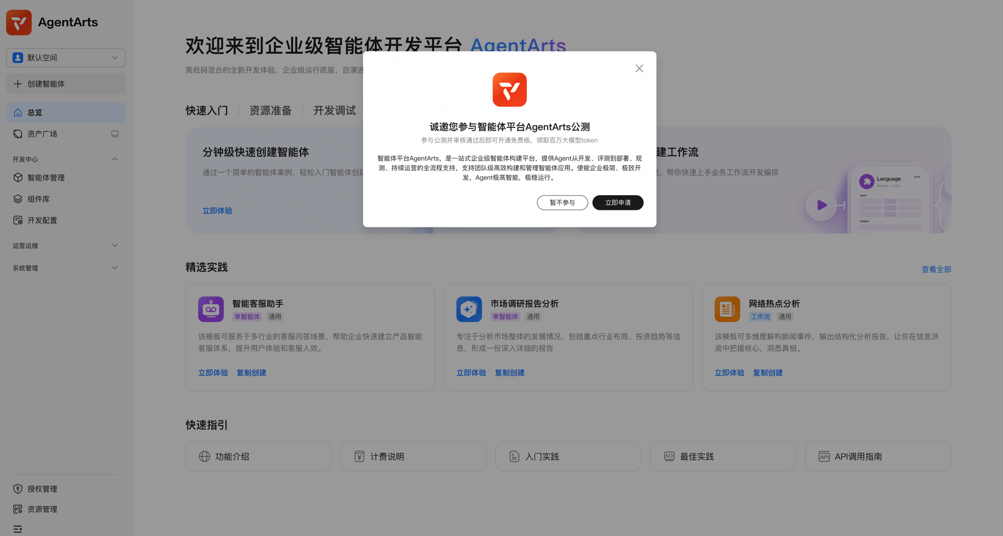Click 立即体验 in the 分钟级快速创建智能体 card
This screenshot has width=1003, height=536.
coord(217,211)
